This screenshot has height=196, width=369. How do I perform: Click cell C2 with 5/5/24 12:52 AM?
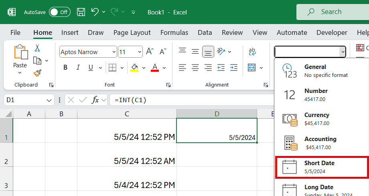[x=127, y=161]
